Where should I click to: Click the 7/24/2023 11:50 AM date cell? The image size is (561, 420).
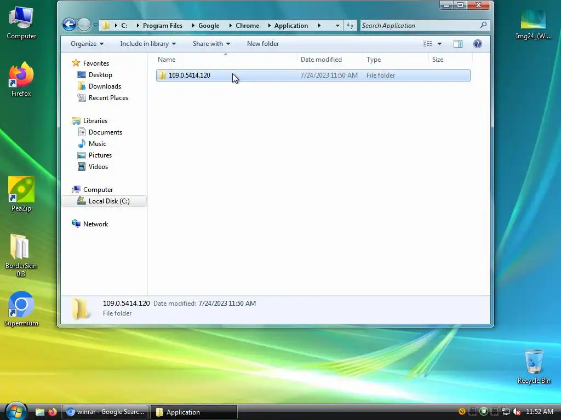click(329, 75)
